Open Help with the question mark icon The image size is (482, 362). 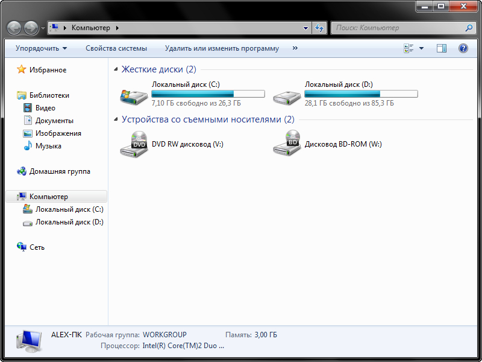click(463, 48)
